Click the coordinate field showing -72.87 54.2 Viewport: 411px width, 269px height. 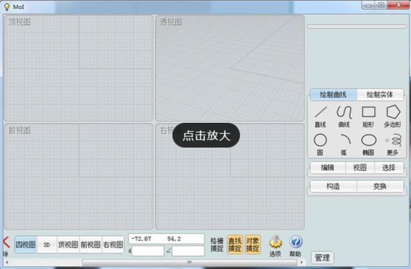(166, 239)
